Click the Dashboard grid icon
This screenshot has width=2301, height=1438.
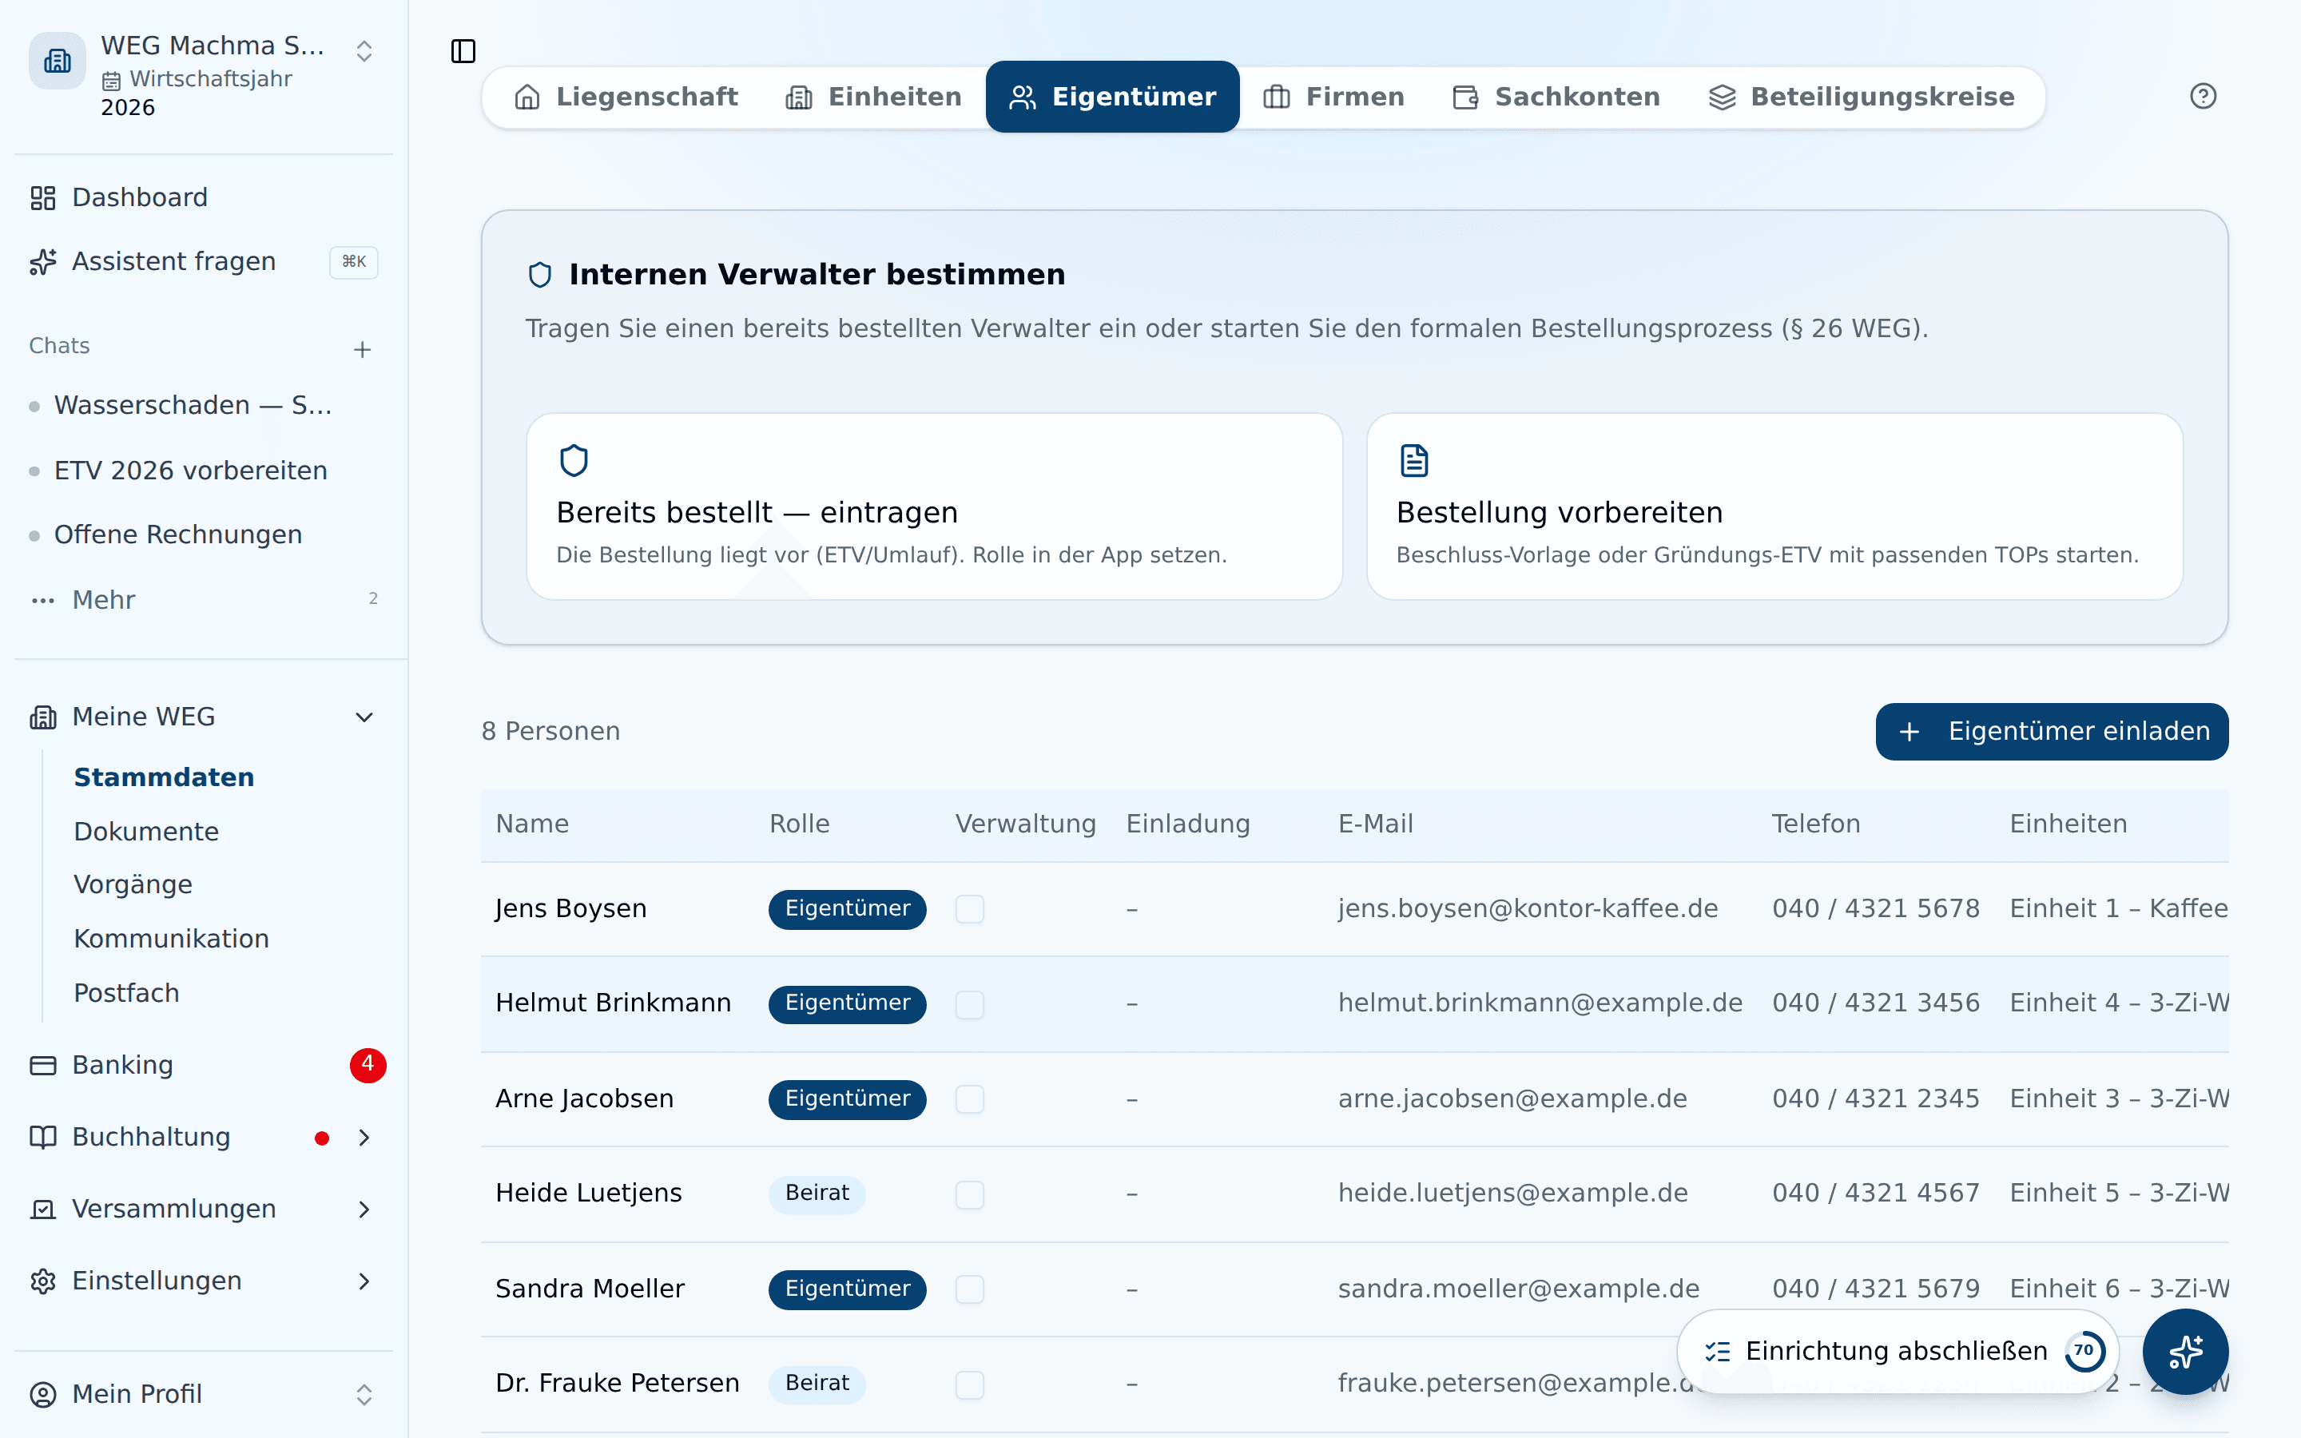[43, 198]
